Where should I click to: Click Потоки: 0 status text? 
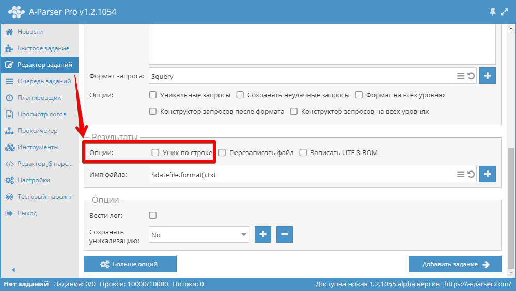tap(188, 284)
